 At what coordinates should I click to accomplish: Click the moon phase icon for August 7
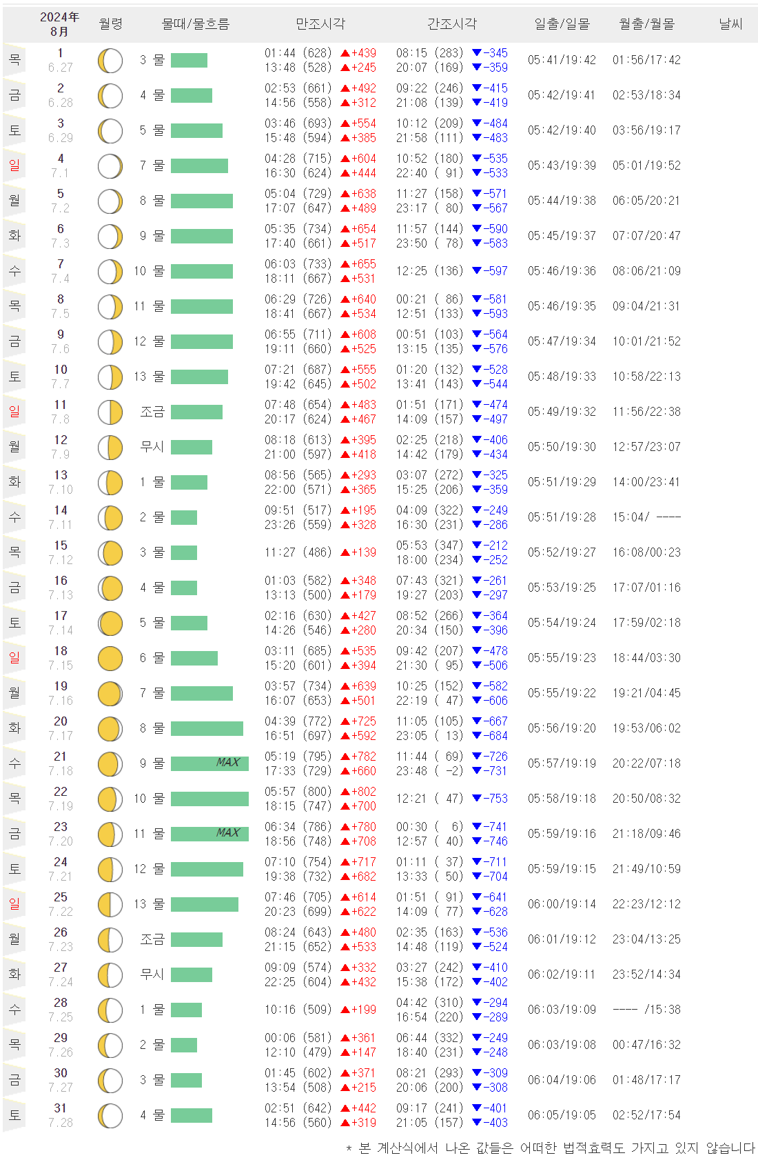[x=110, y=272]
